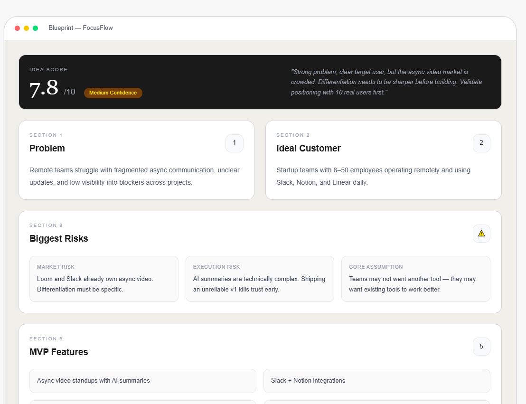The image size is (526, 404).
Task: Select the Market Risk card
Action: click(103, 279)
